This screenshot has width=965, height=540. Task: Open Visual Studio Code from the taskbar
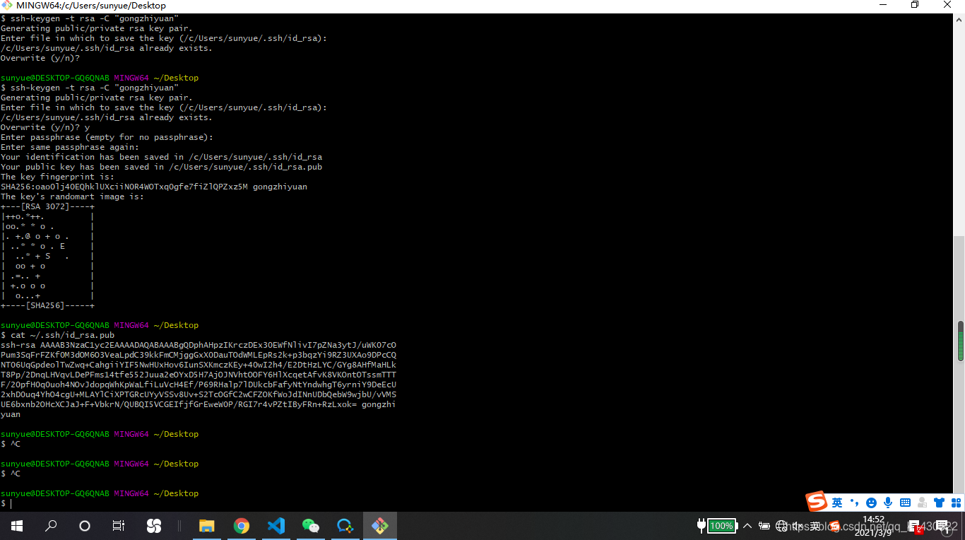tap(276, 526)
